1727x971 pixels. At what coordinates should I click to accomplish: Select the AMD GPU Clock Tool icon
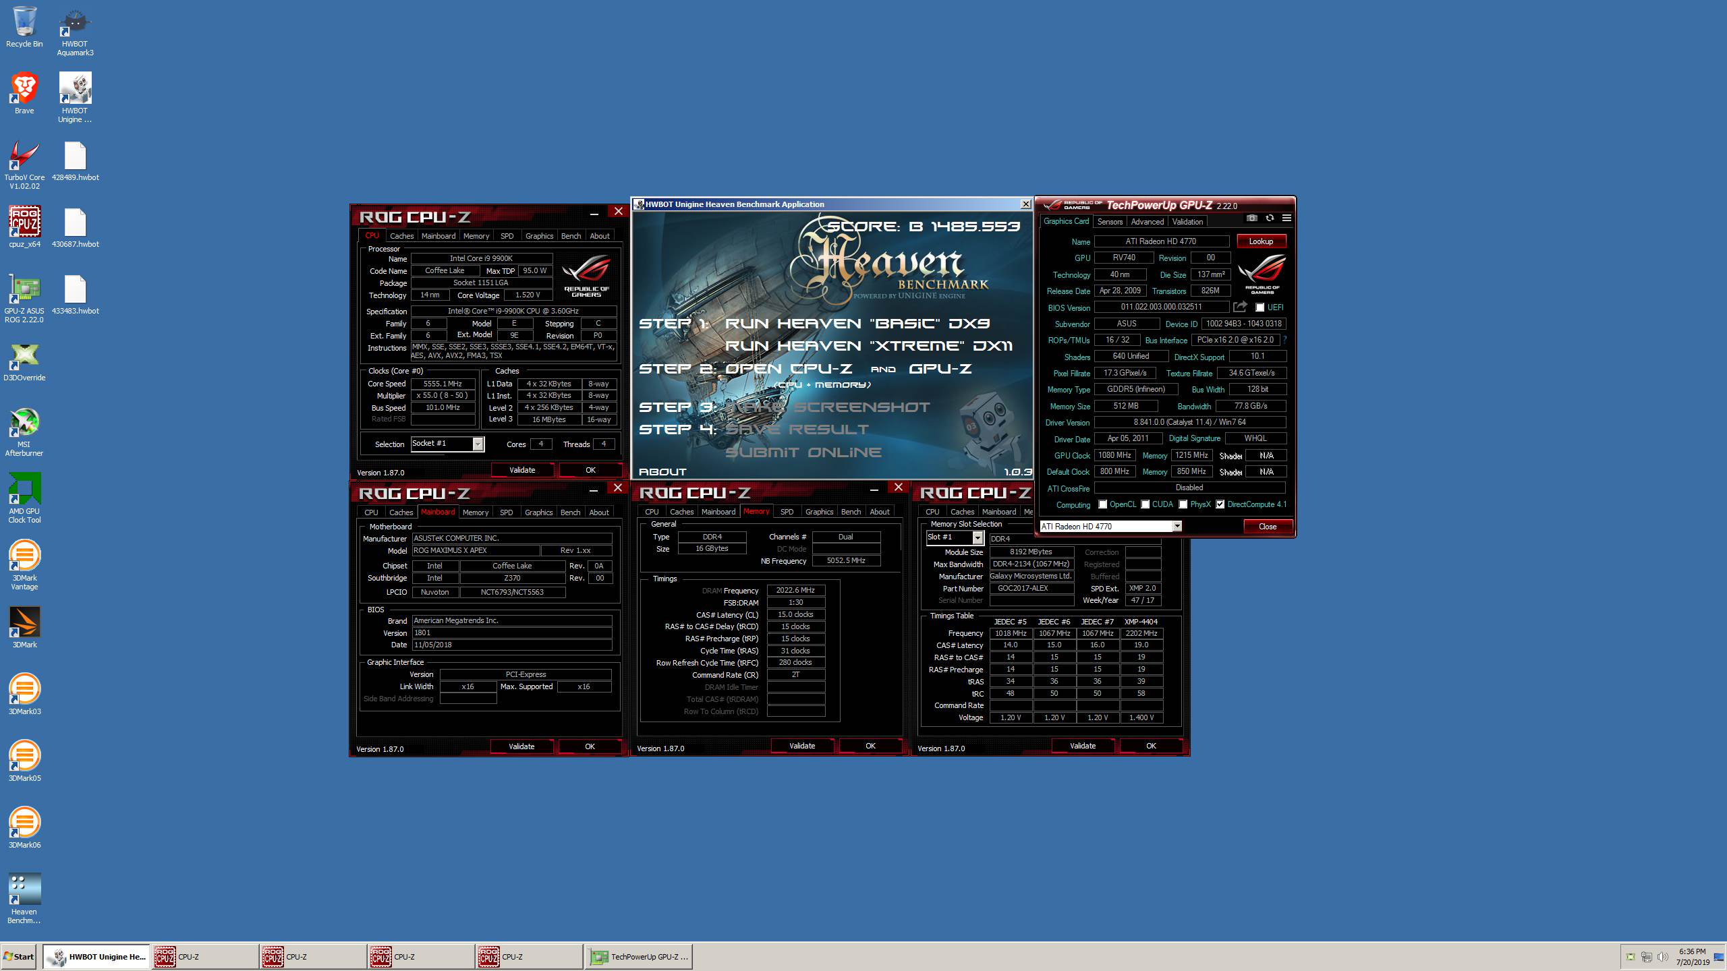pyautogui.click(x=24, y=498)
